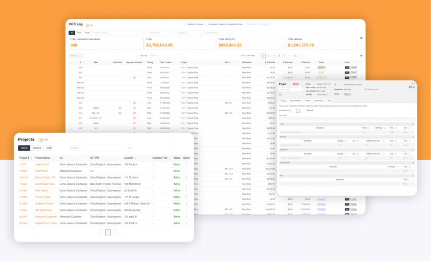
Task: Open the Created By dropdown
Action: [189, 33]
